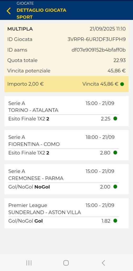
Task: Tap the Importo 2,00 € summary bar
Action: tap(66, 84)
